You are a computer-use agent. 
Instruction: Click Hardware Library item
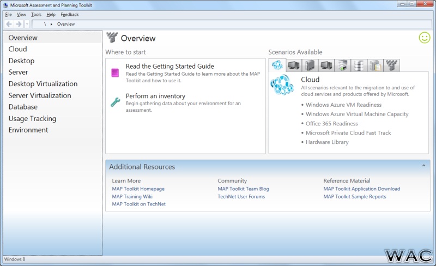[327, 142]
